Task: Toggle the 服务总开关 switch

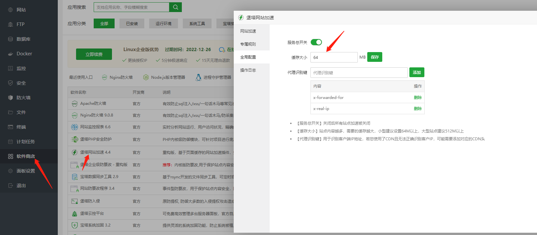Action: click(316, 42)
